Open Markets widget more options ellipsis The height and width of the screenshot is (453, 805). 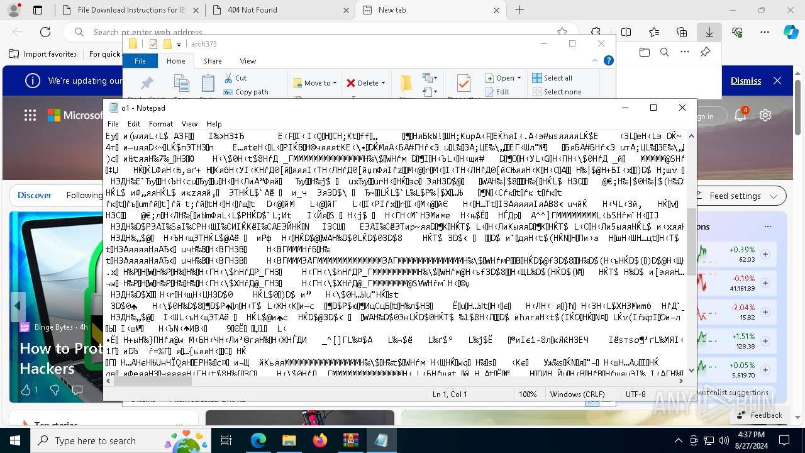(768, 226)
